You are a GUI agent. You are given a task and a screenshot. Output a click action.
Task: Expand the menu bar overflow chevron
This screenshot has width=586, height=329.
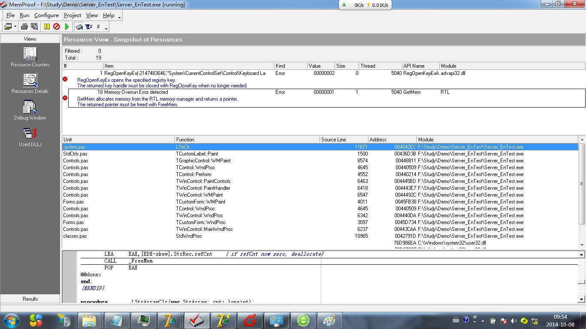(119, 17)
